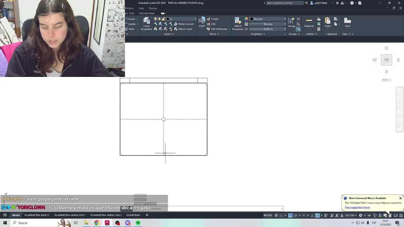The image size is (404, 227).
Task: Click Edit Attributes button
Action: pyautogui.click(x=217, y=29)
